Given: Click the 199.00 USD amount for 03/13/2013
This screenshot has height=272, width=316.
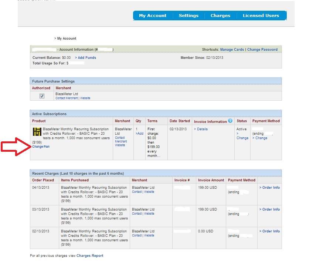Looking at the screenshot, I should point(208,209).
